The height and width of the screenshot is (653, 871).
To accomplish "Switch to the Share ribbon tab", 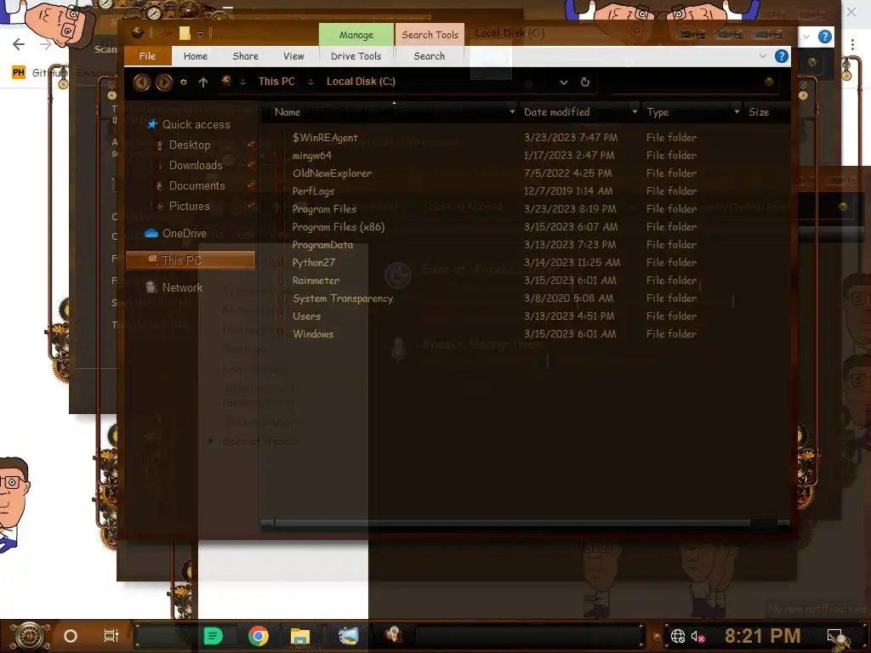I will click(x=246, y=56).
